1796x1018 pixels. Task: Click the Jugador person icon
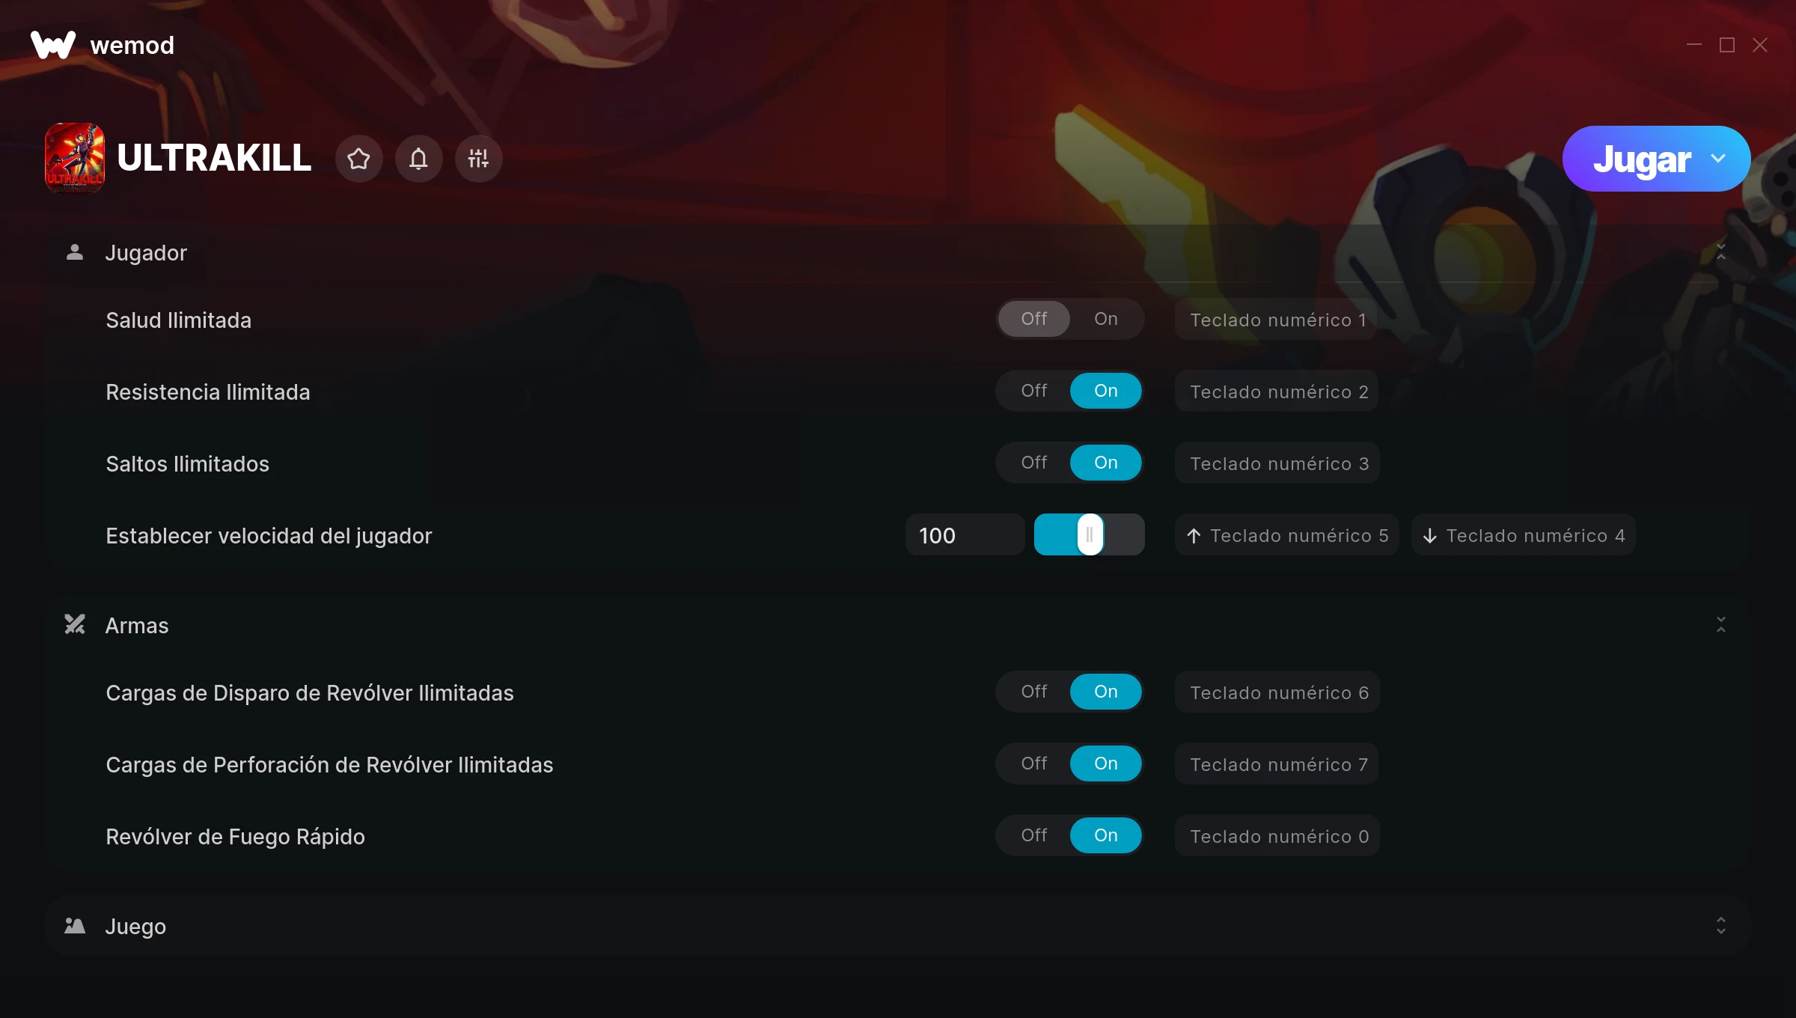tap(75, 252)
